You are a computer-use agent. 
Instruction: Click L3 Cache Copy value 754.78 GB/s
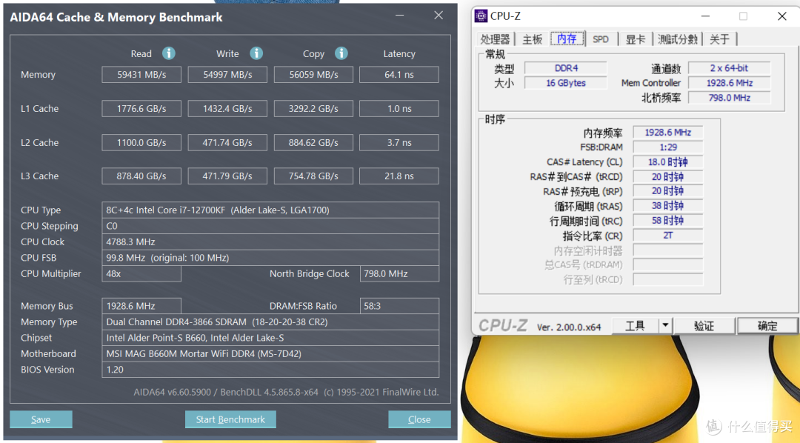[314, 176]
